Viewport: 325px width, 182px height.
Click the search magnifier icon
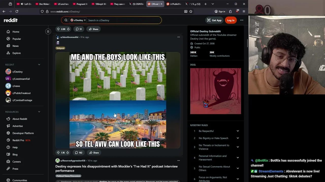pos(66,20)
